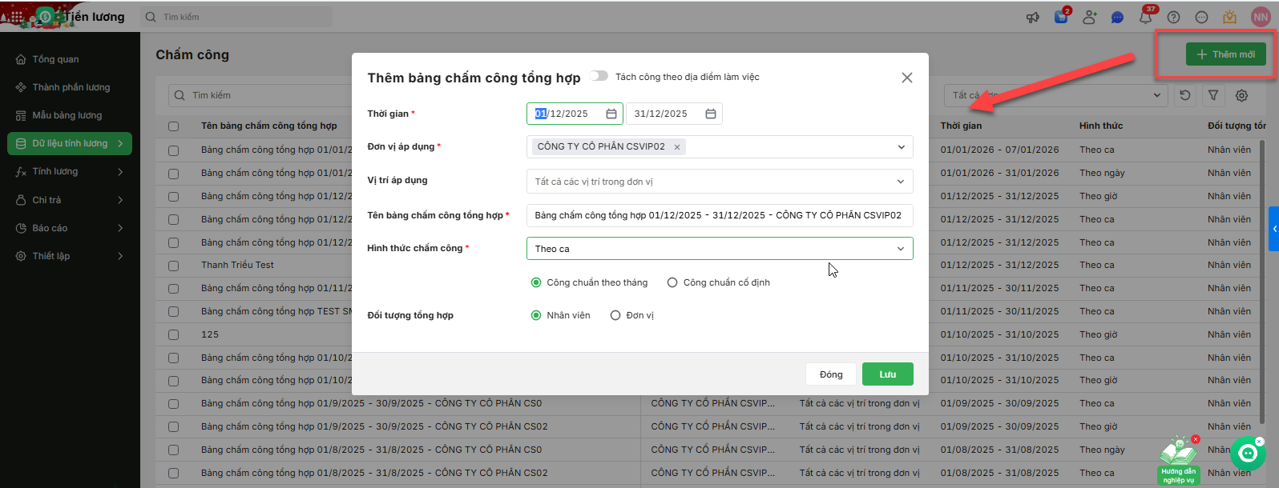Select Đơn vị as đối tượng tổng hợp
1279x488 pixels.
(615, 315)
